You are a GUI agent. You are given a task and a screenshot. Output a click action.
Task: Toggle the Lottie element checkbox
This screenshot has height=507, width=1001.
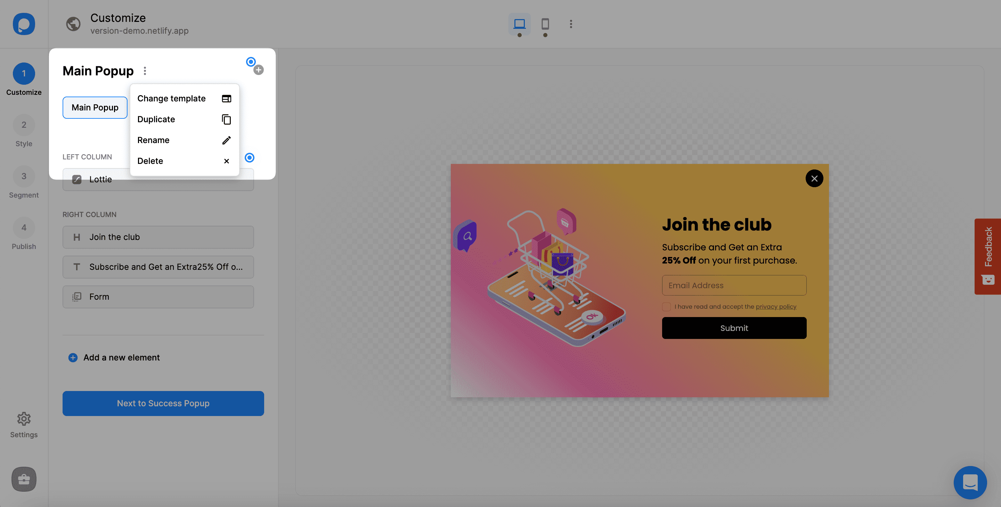pos(76,179)
